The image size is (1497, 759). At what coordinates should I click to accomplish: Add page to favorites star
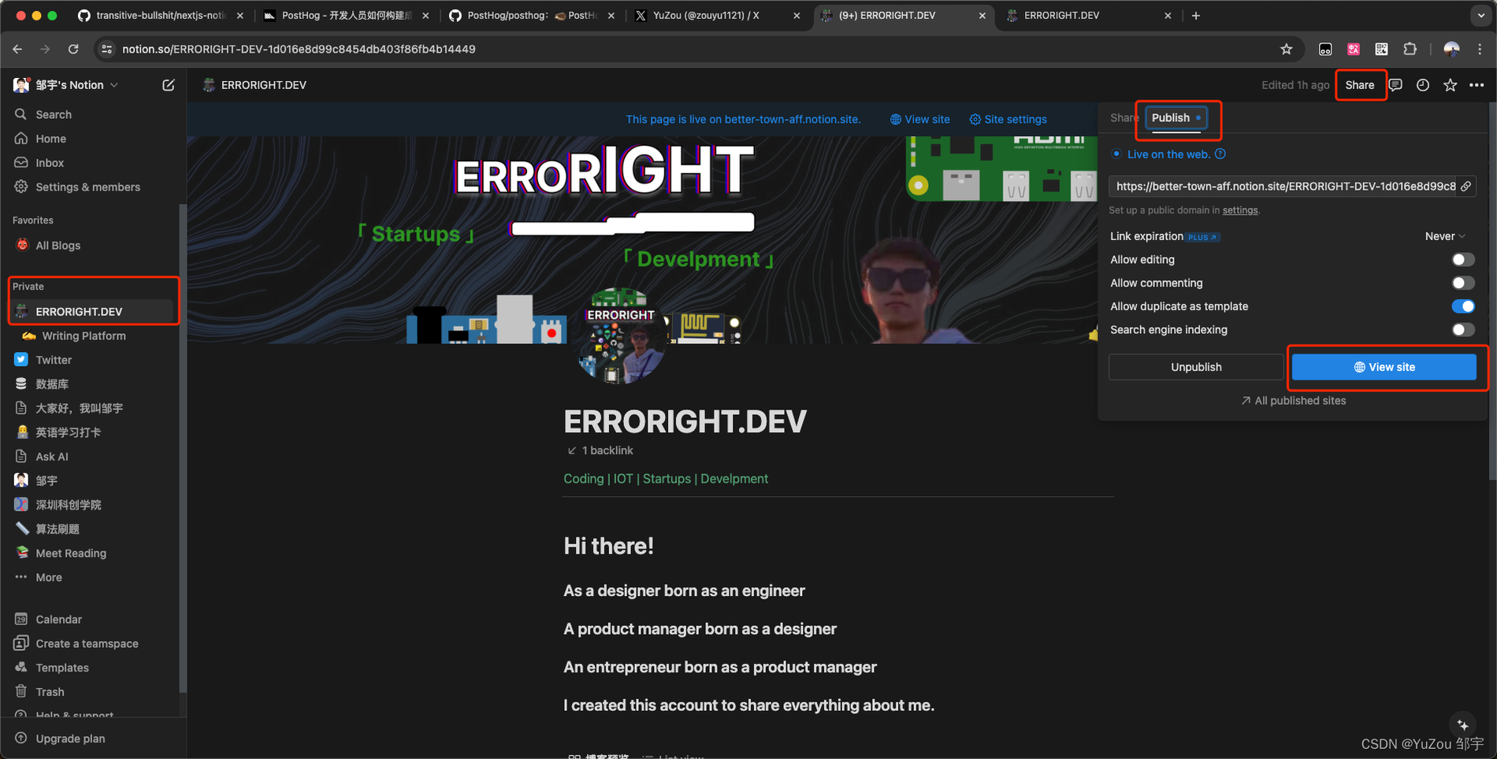click(1450, 85)
